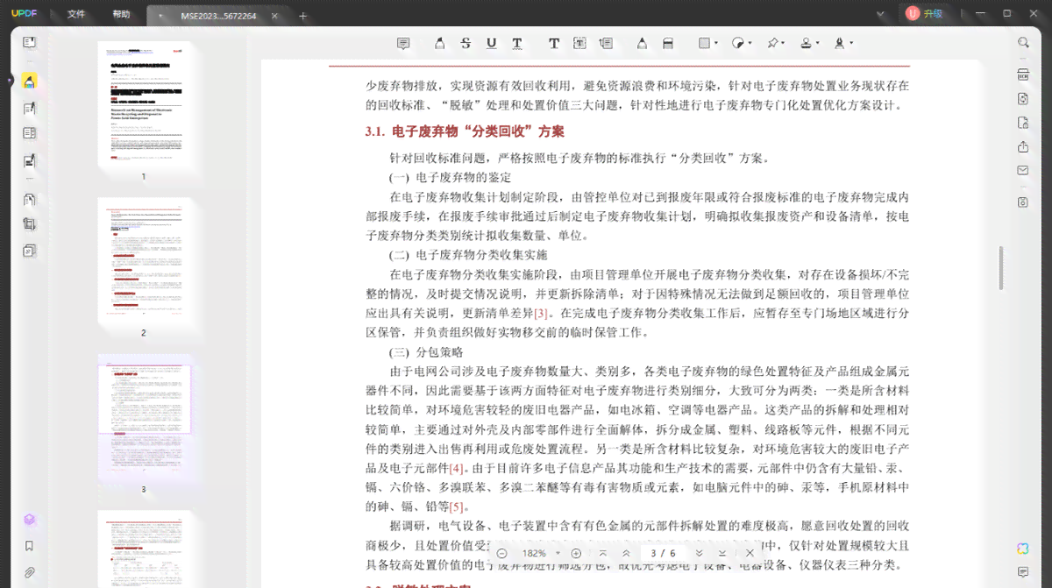Open the tab list dropdown in title bar

coord(881,14)
